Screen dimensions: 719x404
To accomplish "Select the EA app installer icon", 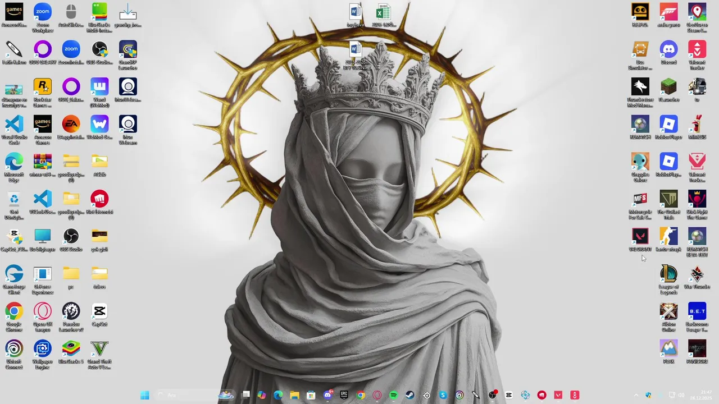I will pos(71,127).
